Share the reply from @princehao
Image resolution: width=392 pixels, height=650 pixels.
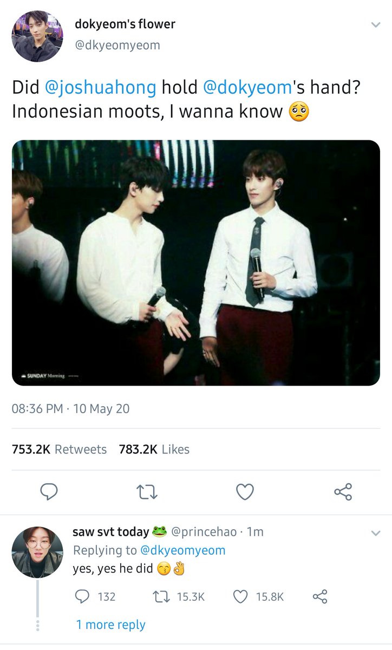[321, 596]
